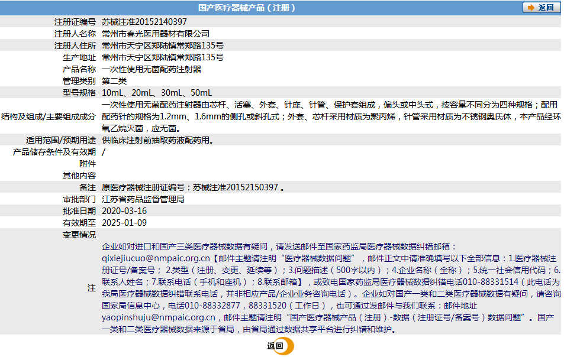Click approval date 2020-03-16
Image resolution: width=564 pixels, height=357 pixels.
pos(124,211)
